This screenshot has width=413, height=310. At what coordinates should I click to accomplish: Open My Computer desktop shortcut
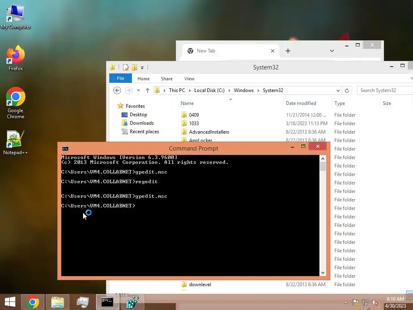point(16,16)
